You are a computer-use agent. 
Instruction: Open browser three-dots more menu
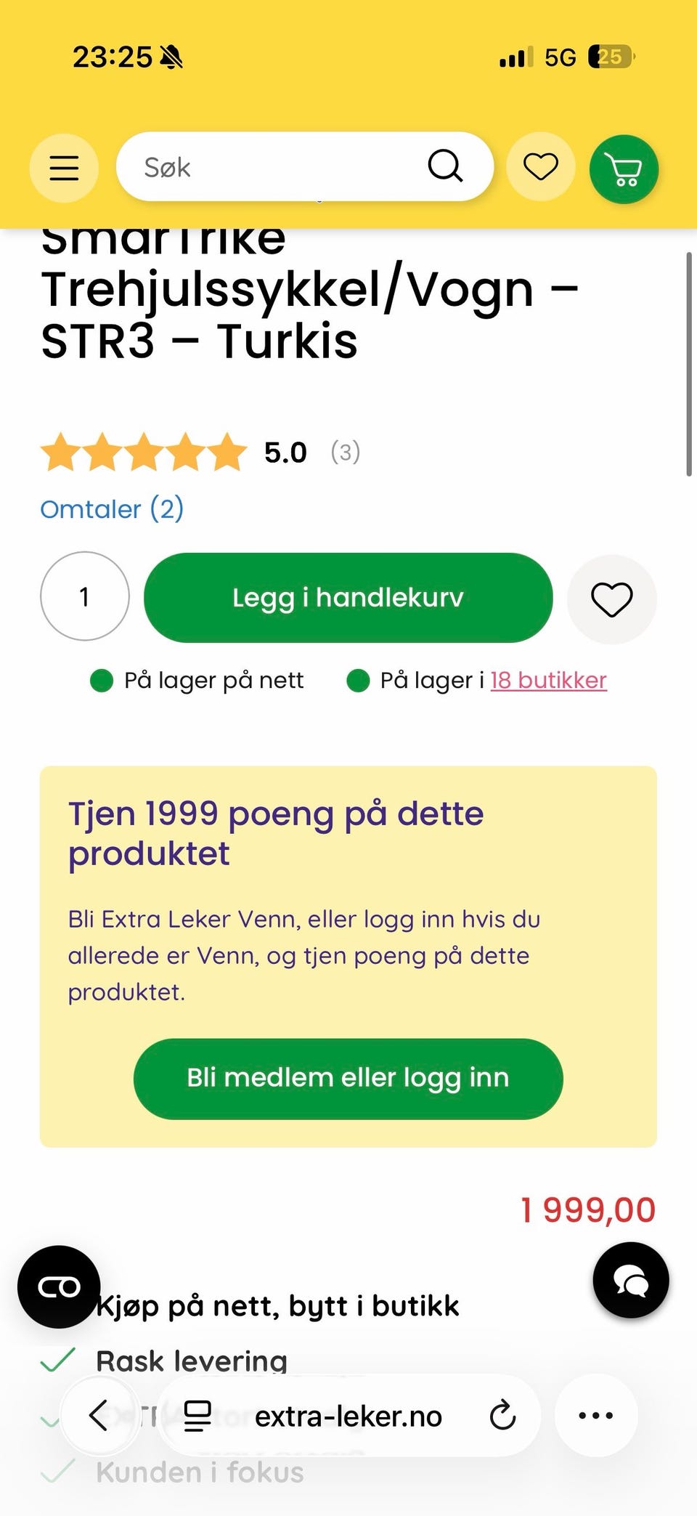click(596, 1415)
